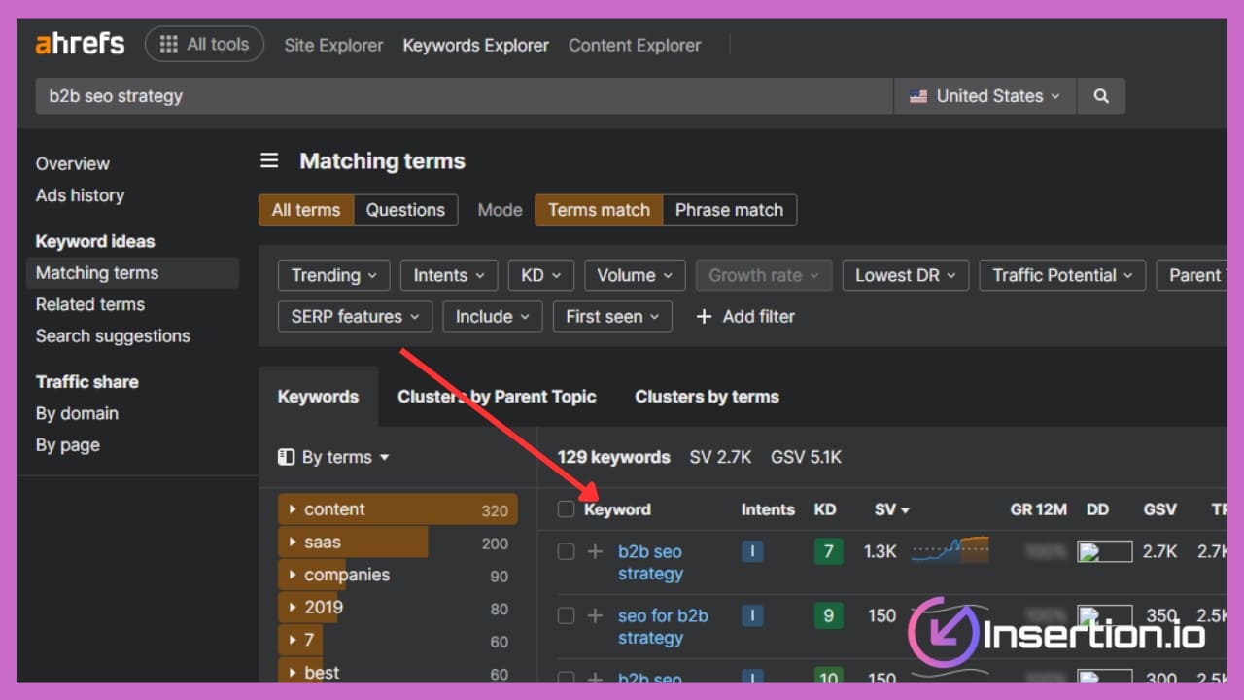Open the First seen filter dropdown
This screenshot has height=700, width=1244.
coord(612,316)
